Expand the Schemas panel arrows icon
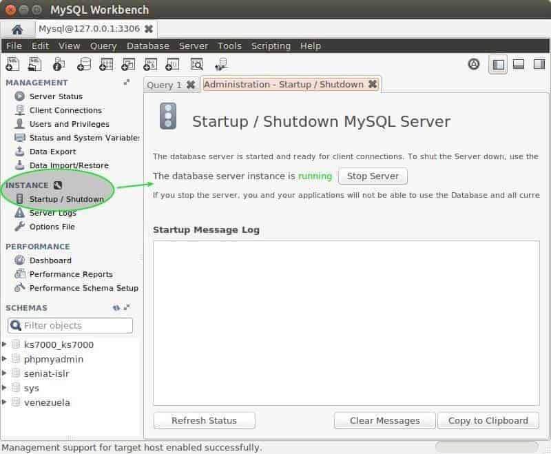Image resolution: width=551 pixels, height=454 pixels. [x=127, y=307]
